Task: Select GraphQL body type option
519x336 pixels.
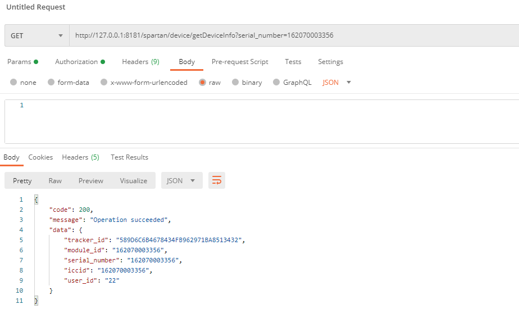Action: (x=276, y=82)
